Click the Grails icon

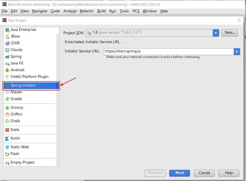pyautogui.click(x=7, y=121)
